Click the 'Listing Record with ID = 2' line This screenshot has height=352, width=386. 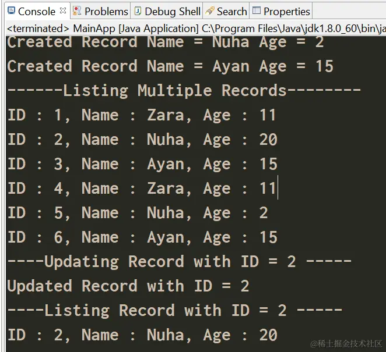pos(175,311)
